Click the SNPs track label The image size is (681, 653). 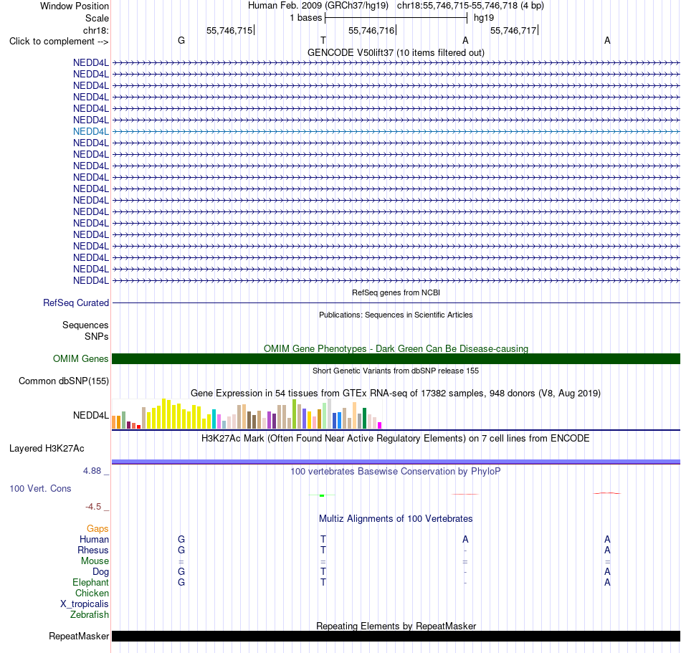[97, 336]
